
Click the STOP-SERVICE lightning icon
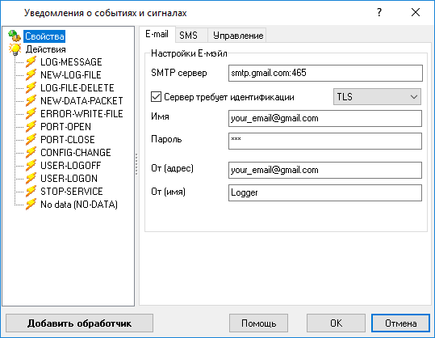(31, 191)
